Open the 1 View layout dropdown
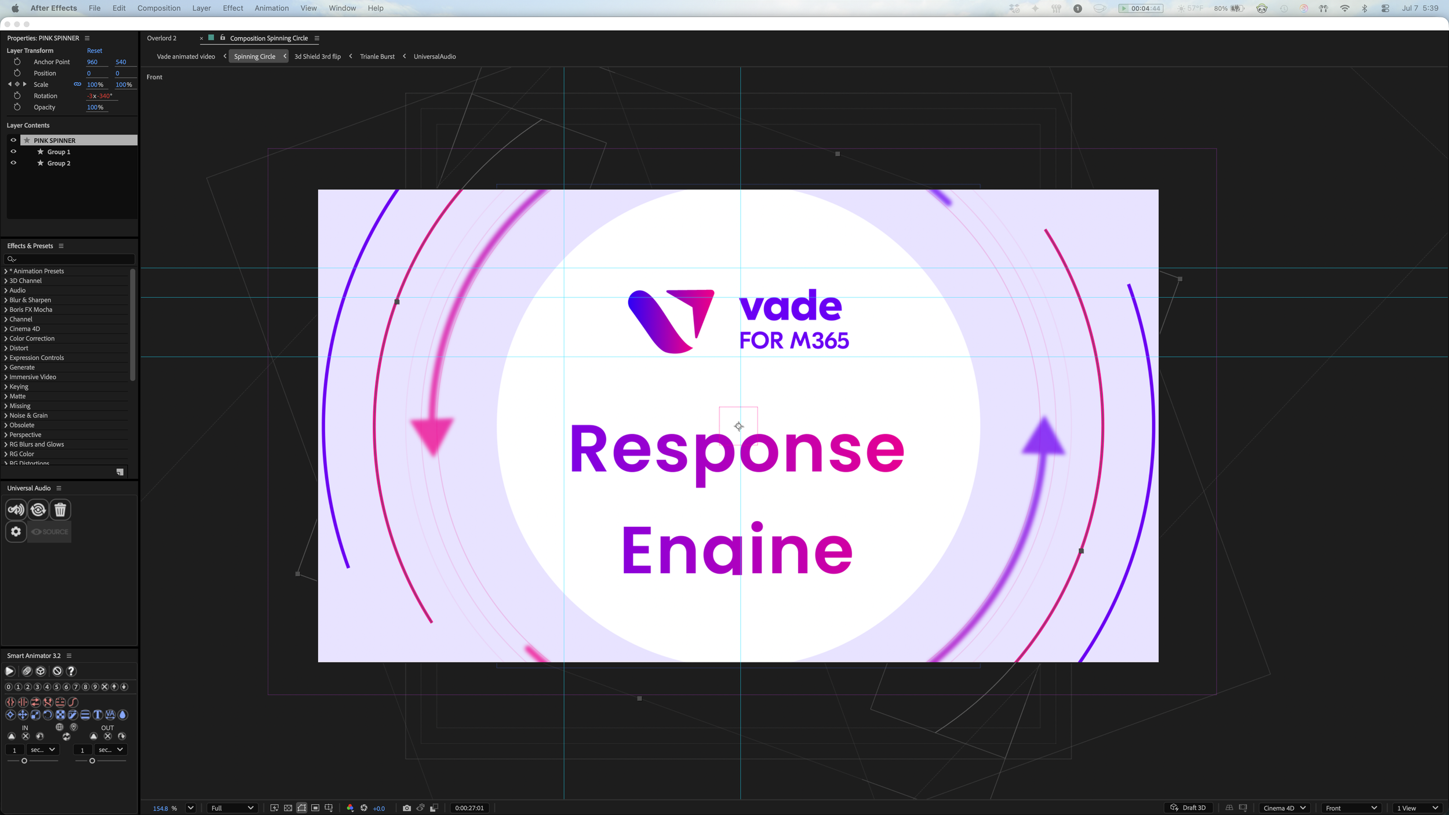 [1417, 808]
